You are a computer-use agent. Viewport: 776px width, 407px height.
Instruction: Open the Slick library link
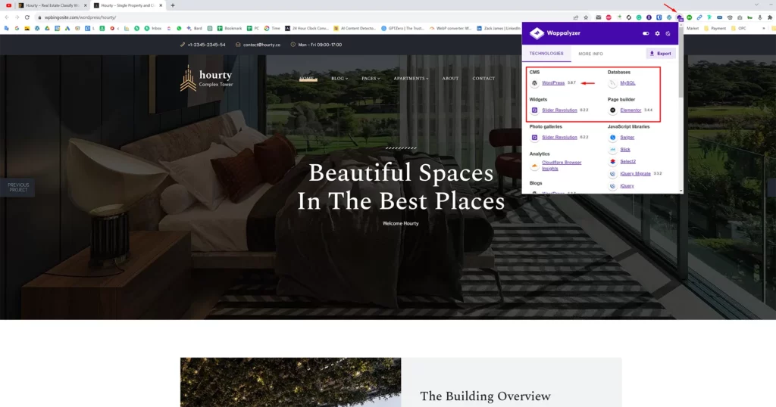point(625,149)
